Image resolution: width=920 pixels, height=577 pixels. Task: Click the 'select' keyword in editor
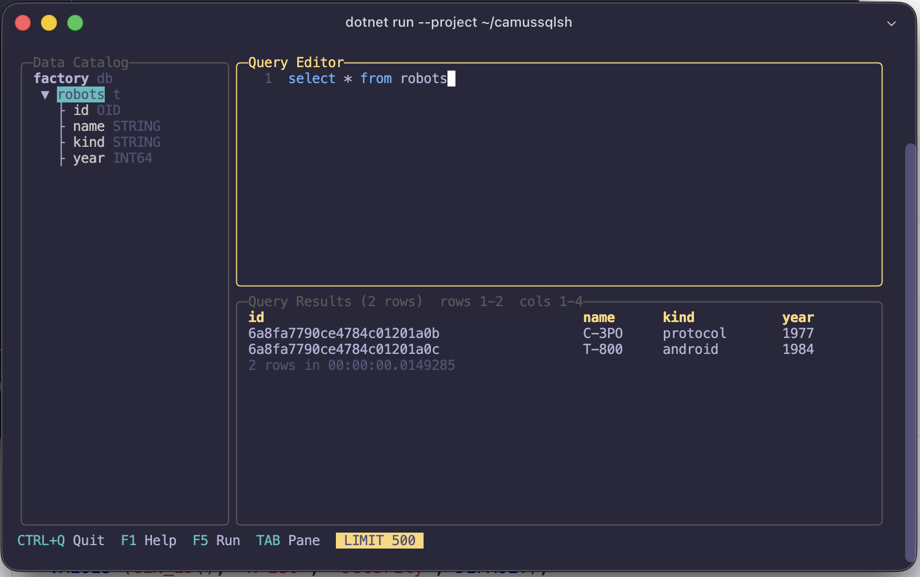(x=312, y=79)
